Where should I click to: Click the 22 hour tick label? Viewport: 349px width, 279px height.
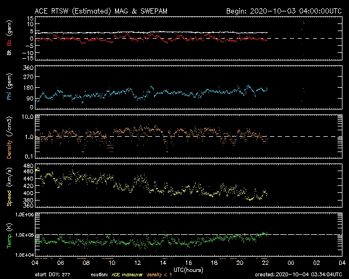[x=266, y=263]
